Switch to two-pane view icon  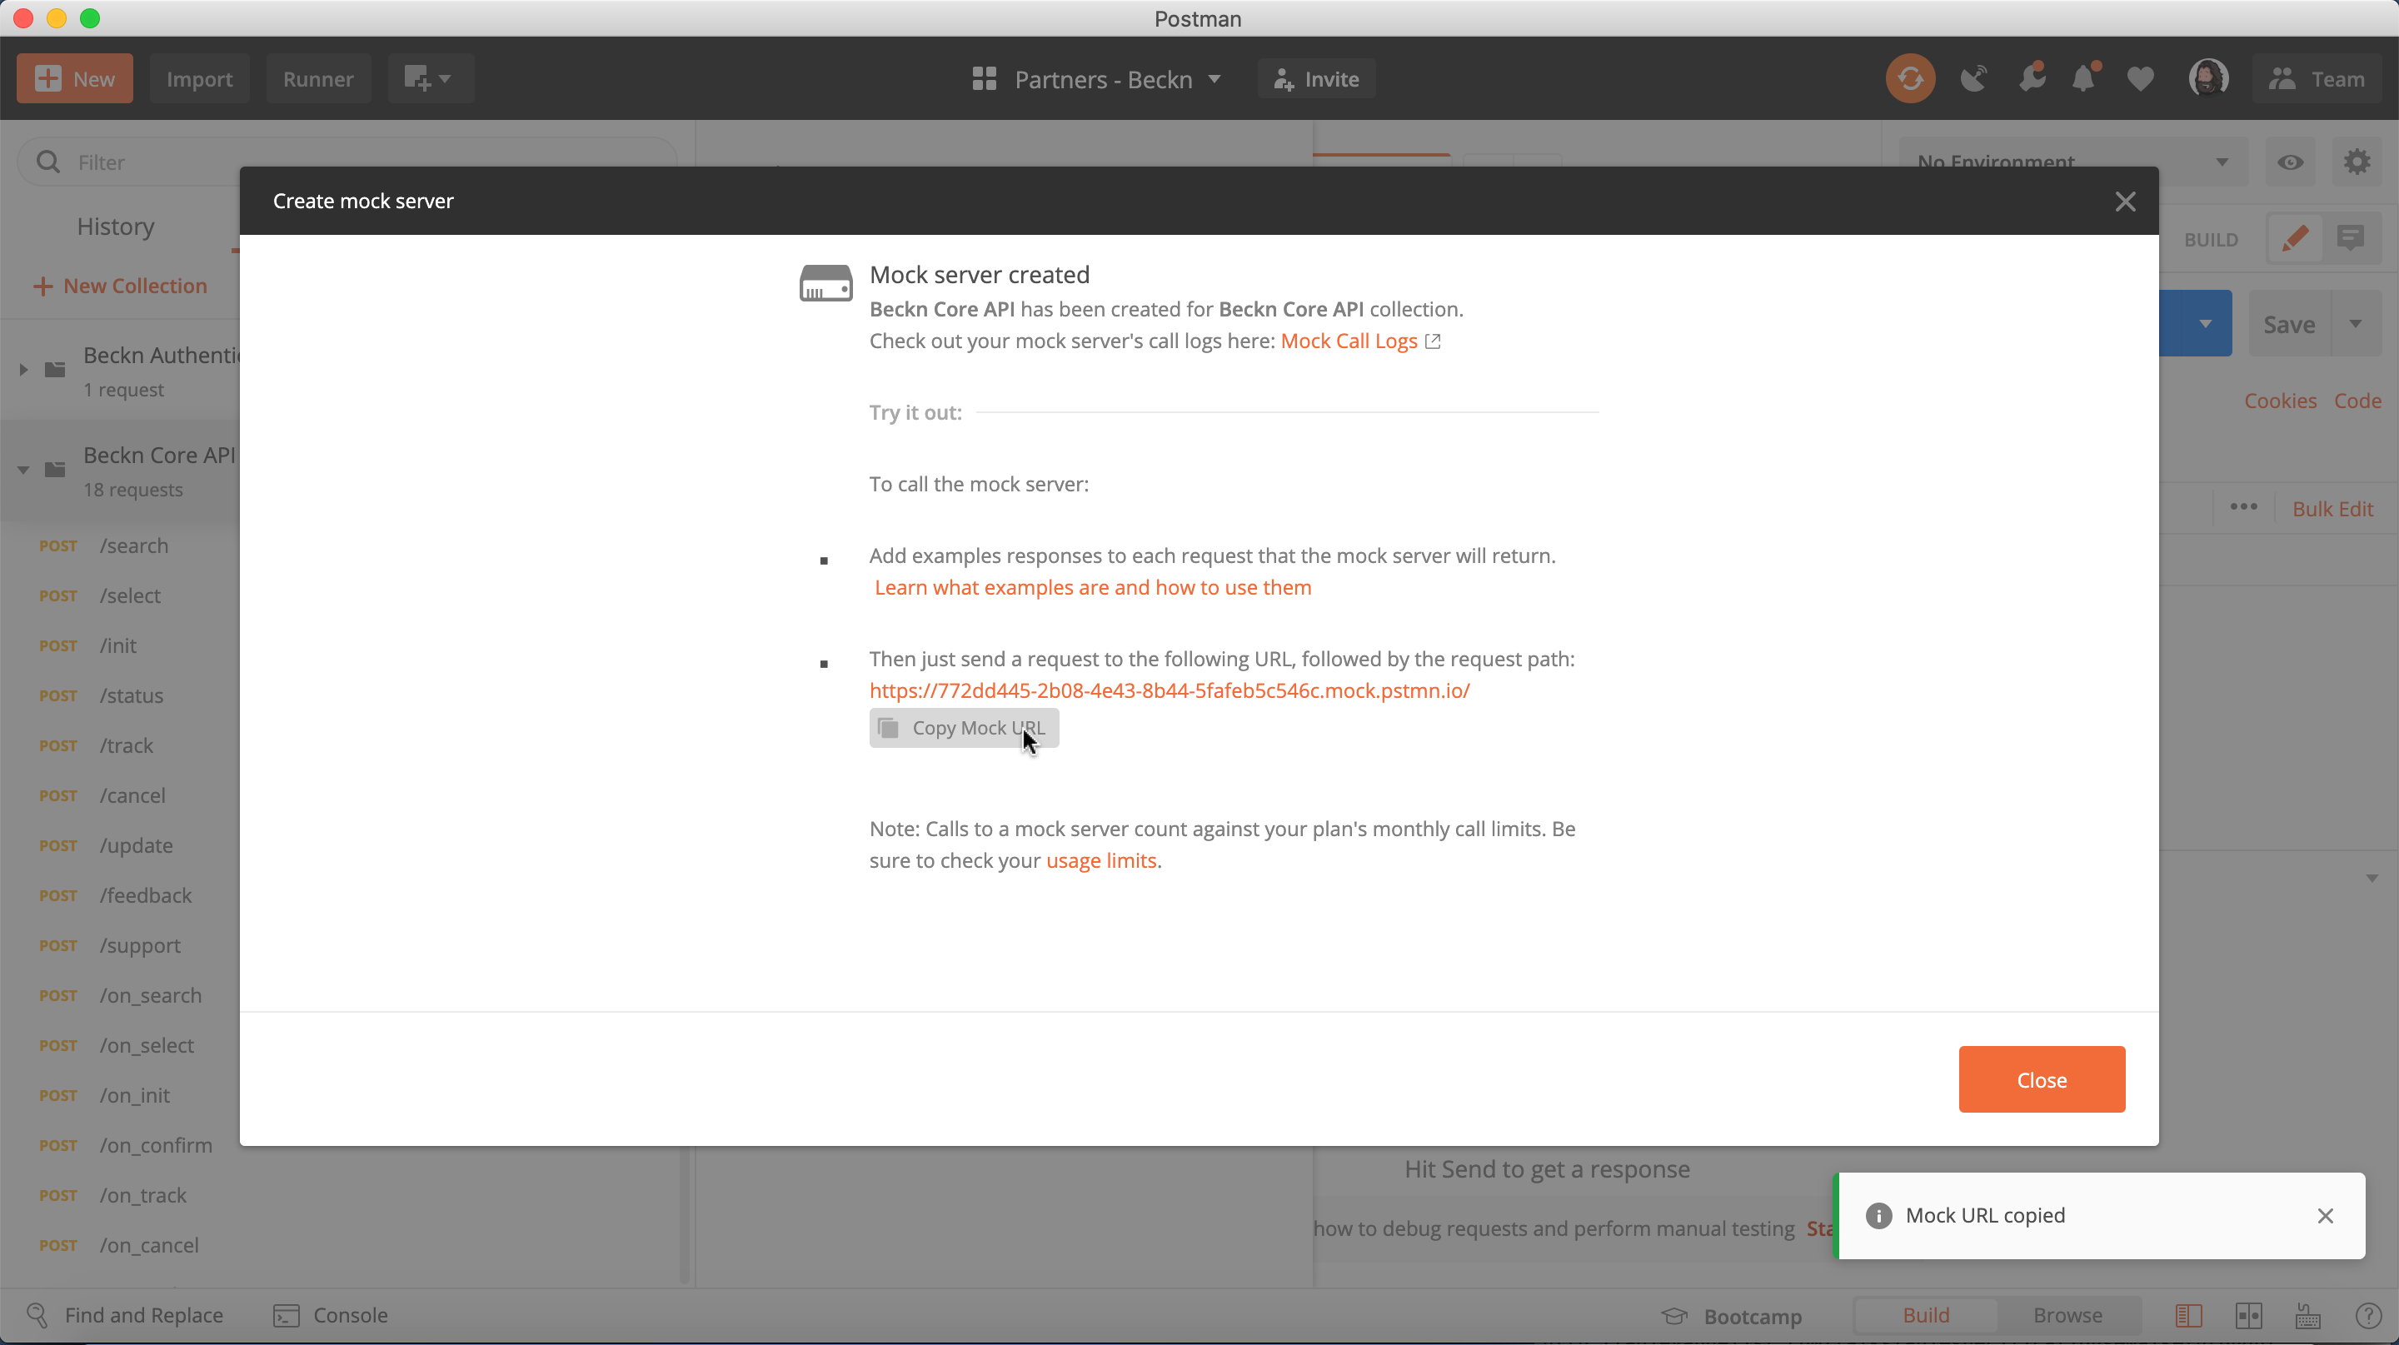[x=2248, y=1315]
